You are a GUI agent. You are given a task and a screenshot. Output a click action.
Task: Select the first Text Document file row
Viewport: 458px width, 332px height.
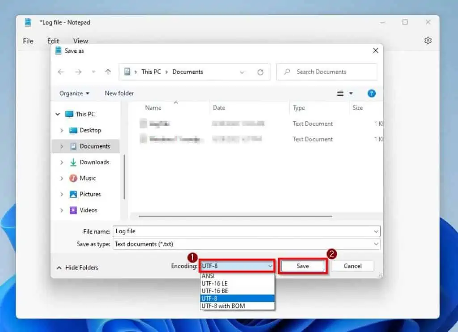(261, 123)
